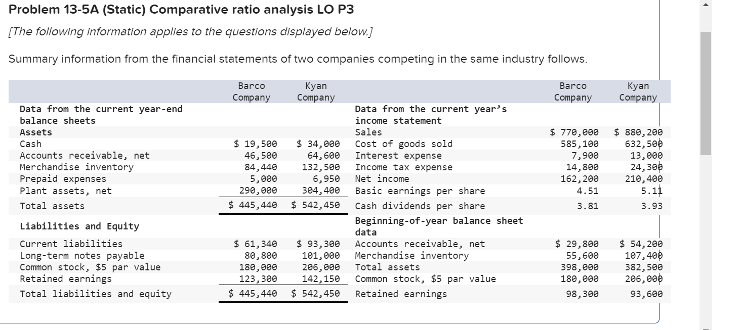Click Kyan Sales value $ 880,200
Image resolution: width=741 pixels, height=330 pixels.
[638, 132]
